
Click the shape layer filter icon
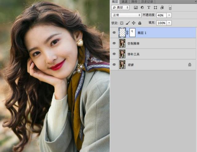click(x=155, y=7)
